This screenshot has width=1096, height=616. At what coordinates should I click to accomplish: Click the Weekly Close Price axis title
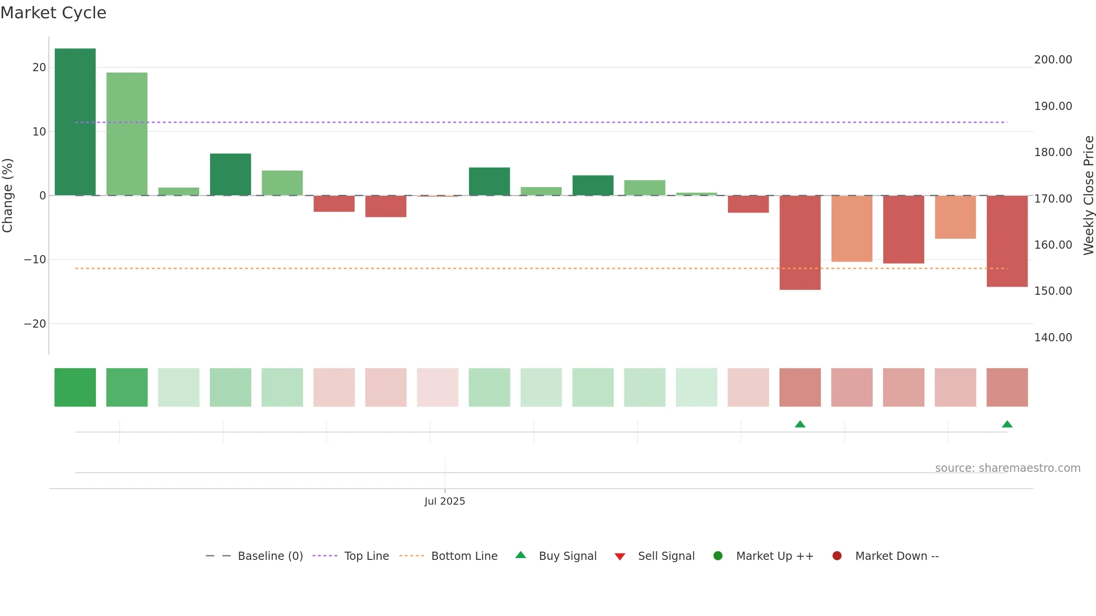click(1089, 195)
